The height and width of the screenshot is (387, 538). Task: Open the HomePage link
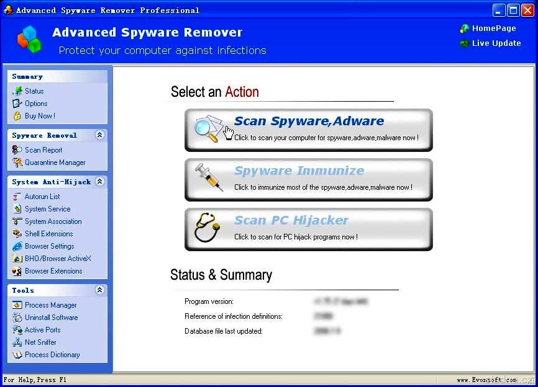tap(494, 29)
